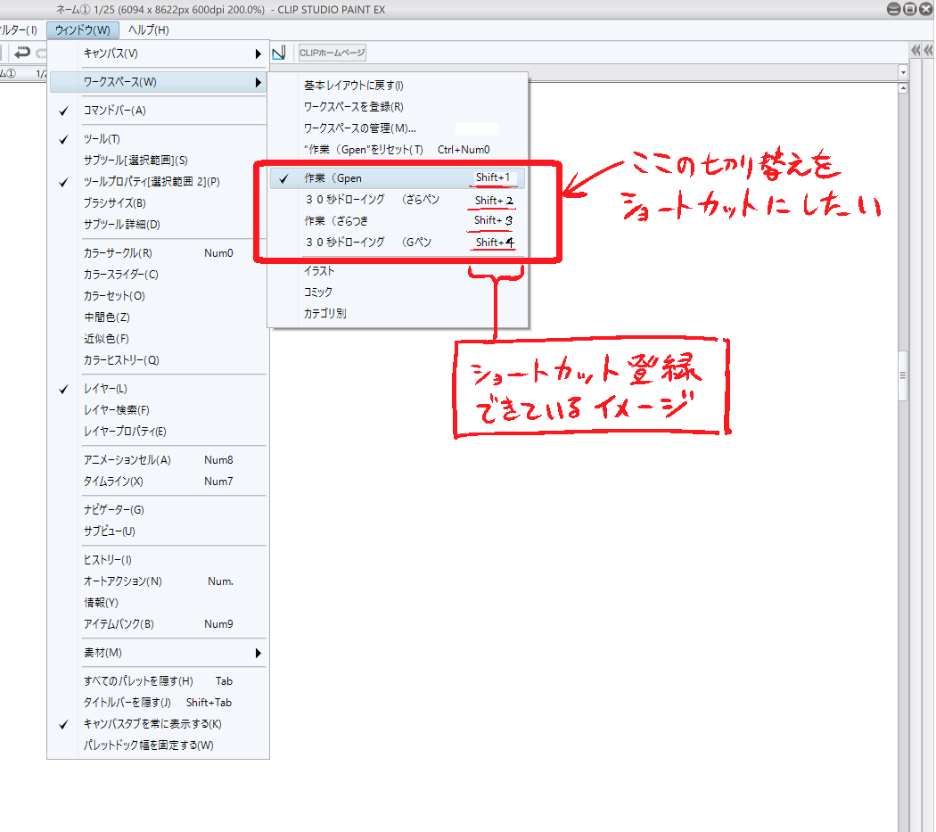Click the undo arrow icon in command bar

(x=22, y=53)
